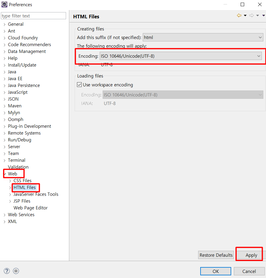Close the Preferences dialog
The height and width of the screenshot is (278, 266).
(x=260, y=4)
